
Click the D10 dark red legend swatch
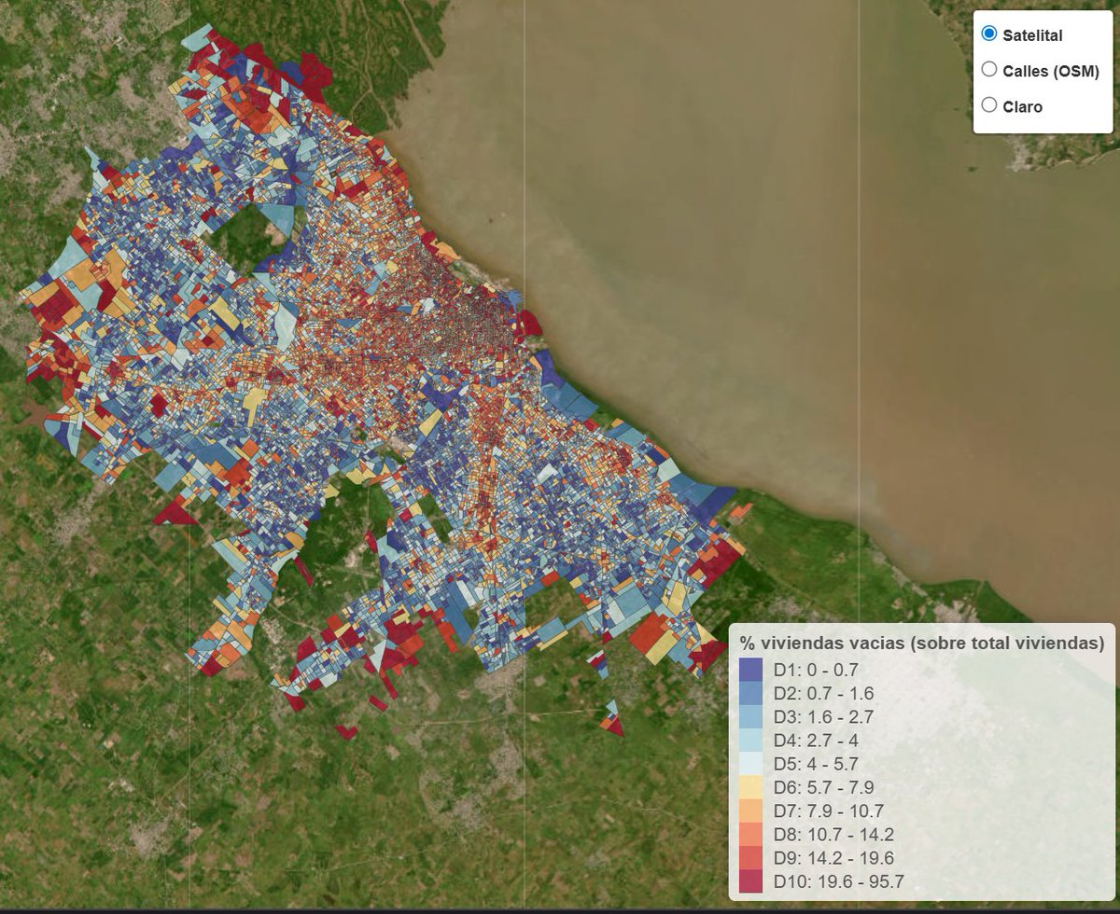point(750,881)
